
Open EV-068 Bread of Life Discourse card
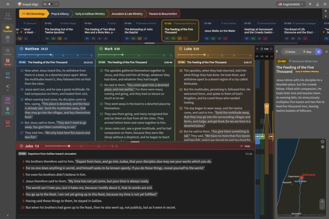tap(300, 31)
